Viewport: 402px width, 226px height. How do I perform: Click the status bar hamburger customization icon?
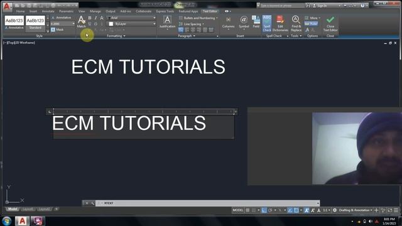click(x=396, y=210)
